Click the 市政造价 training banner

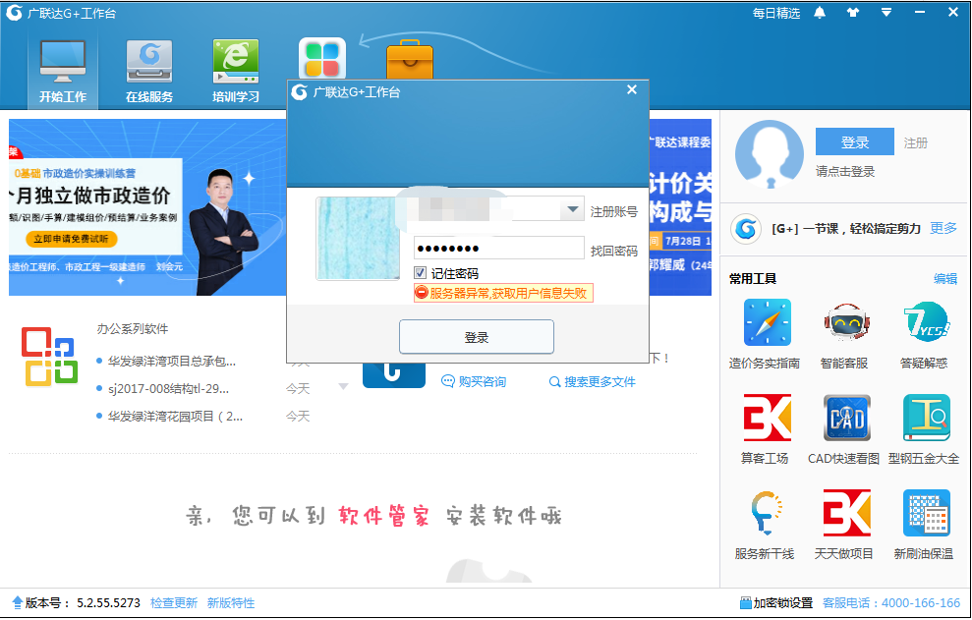147,207
